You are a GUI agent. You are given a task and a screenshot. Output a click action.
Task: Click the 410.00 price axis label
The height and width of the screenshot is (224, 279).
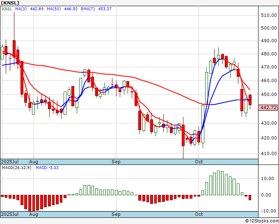click(x=269, y=153)
